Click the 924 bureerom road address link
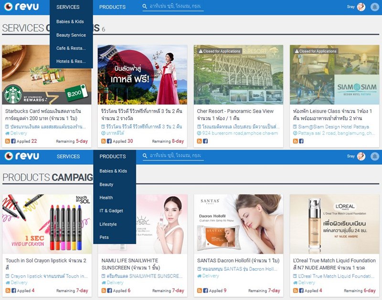 pos(240,133)
